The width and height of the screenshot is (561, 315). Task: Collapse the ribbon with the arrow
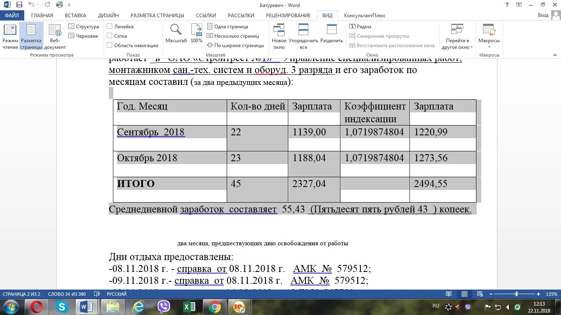(x=555, y=55)
